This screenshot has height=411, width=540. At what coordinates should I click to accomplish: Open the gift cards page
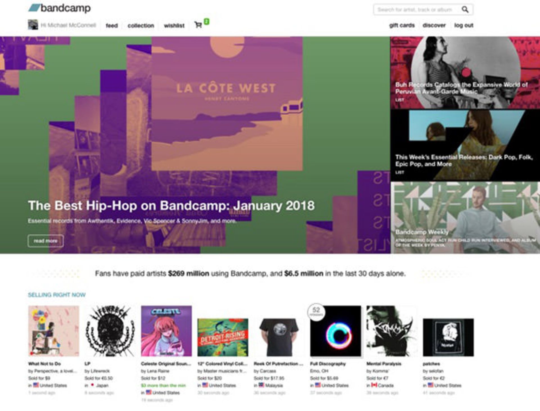coord(402,25)
